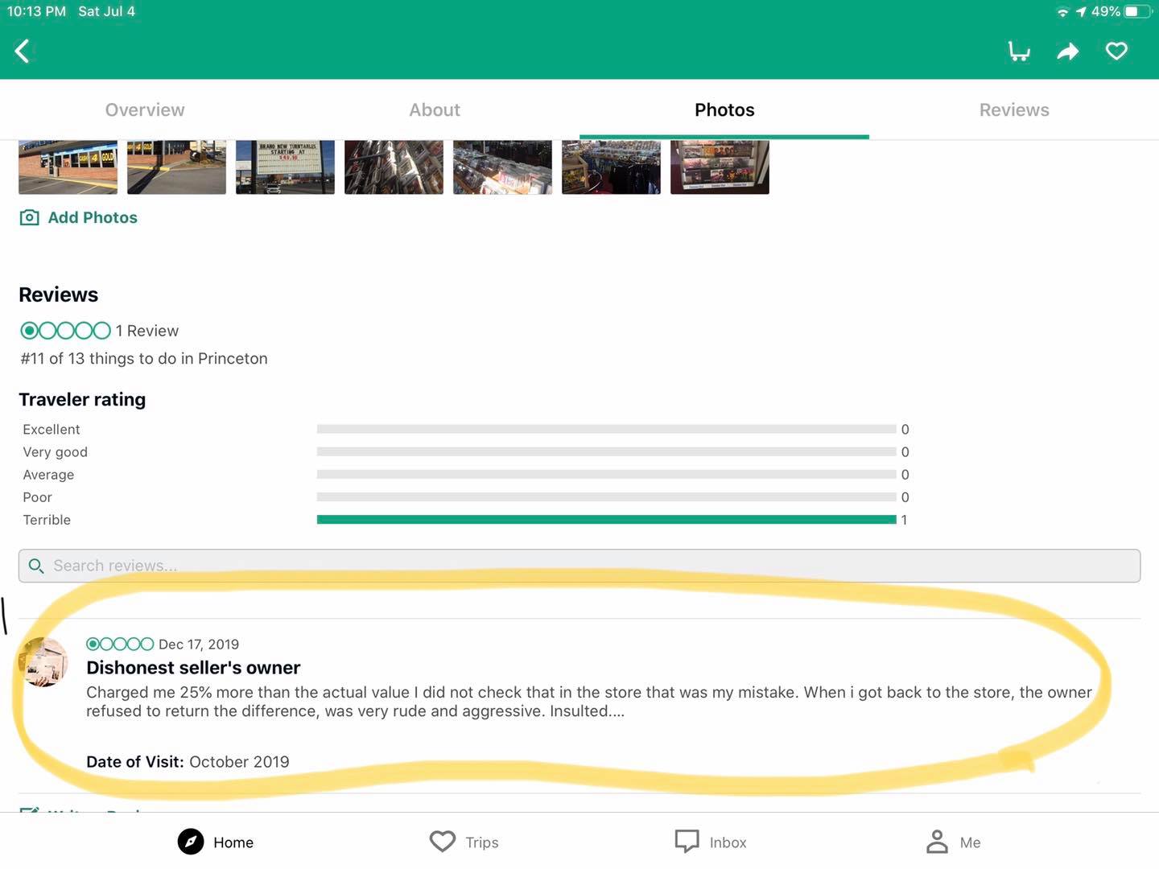Open the parking lot photo thumbnail
Viewport: 1159px width, 869px height.
tap(176, 167)
